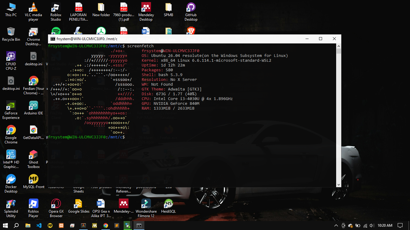Select CPUID CPU-Z shortcut

[x=11, y=61]
